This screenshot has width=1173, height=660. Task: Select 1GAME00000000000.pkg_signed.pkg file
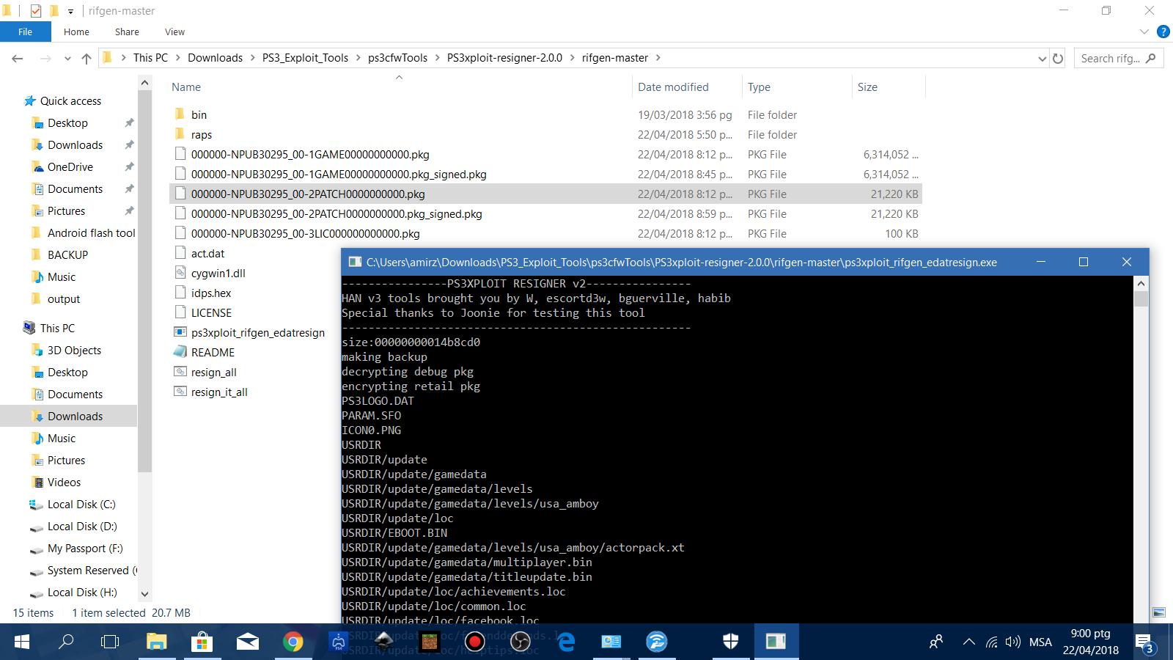(x=339, y=175)
